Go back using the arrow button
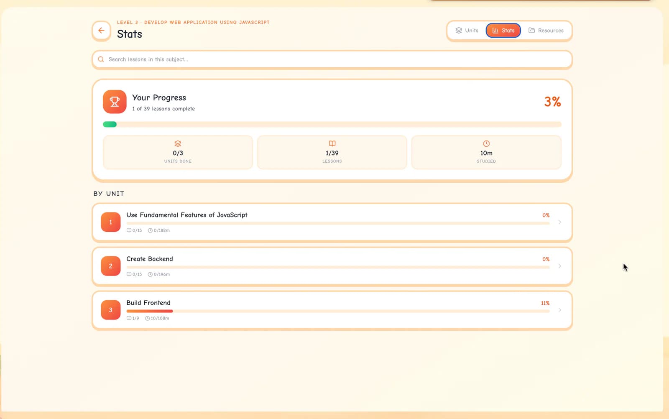Image resolution: width=669 pixels, height=419 pixels. pyautogui.click(x=101, y=31)
